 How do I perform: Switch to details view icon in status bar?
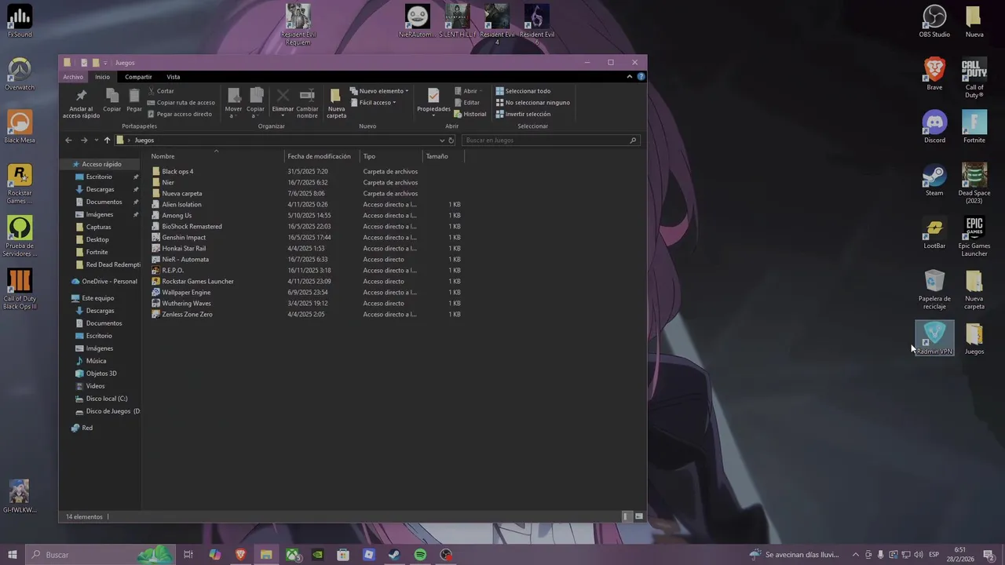627,517
